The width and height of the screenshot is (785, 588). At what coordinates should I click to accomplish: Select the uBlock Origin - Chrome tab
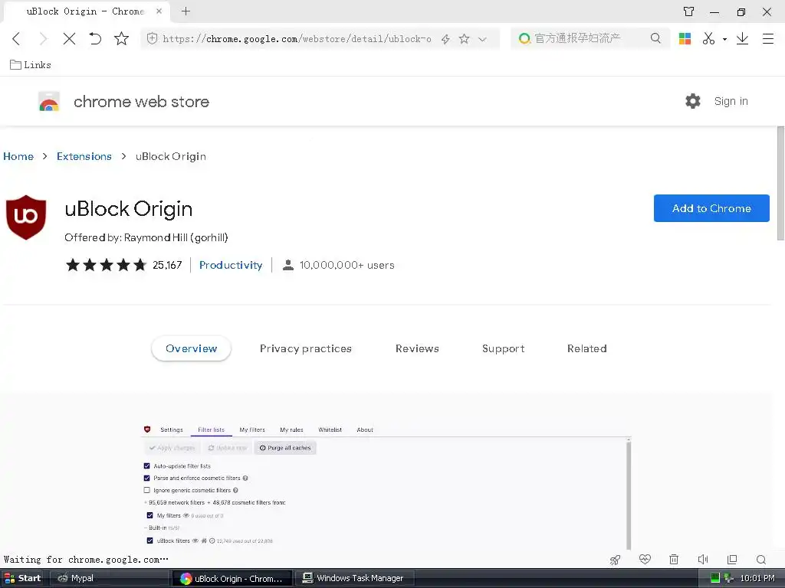87,11
